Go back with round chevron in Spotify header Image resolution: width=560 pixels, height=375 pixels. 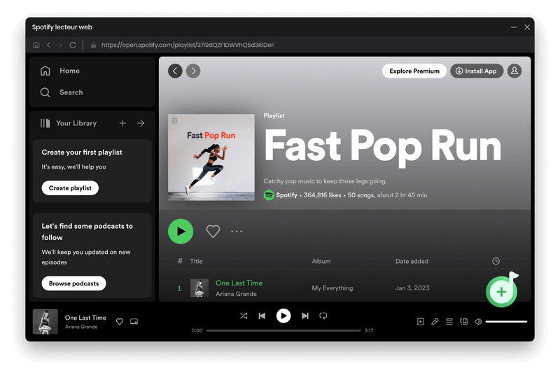(x=175, y=71)
